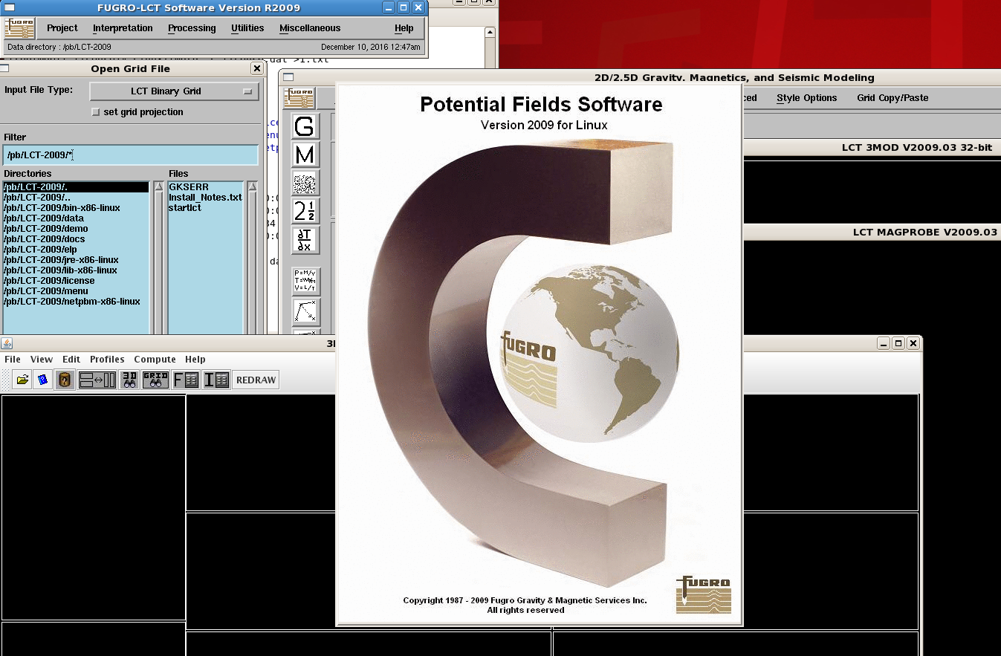Screen dimensions: 1001x656
Task: Click the speckled seismic texture icon
Action: click(x=305, y=183)
